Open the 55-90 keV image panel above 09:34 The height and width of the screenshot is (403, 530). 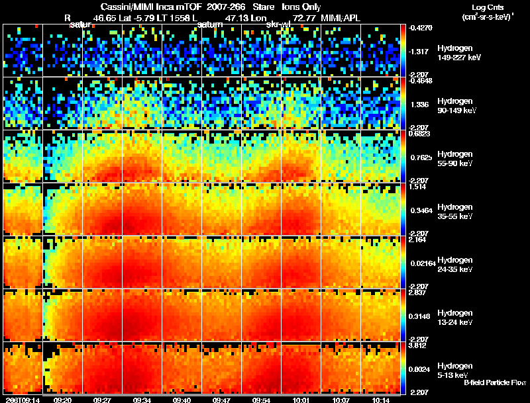coord(142,156)
